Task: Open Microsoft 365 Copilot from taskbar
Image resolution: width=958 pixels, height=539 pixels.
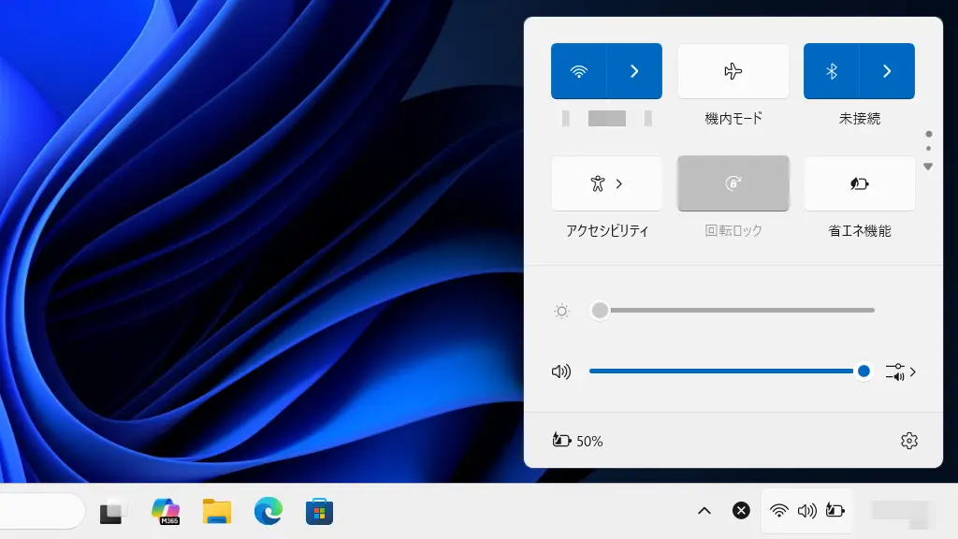Action: click(x=166, y=511)
